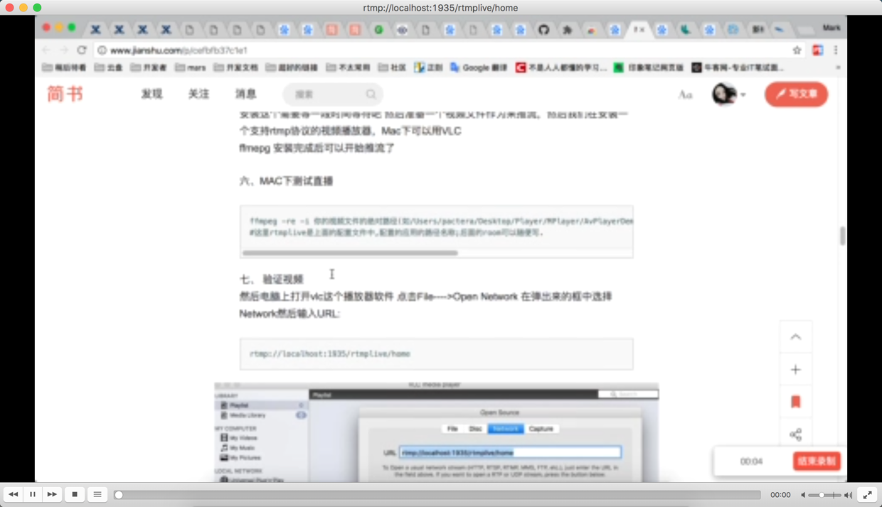882x507 pixels.
Task: Share the article using the share icon
Action: tap(795, 434)
